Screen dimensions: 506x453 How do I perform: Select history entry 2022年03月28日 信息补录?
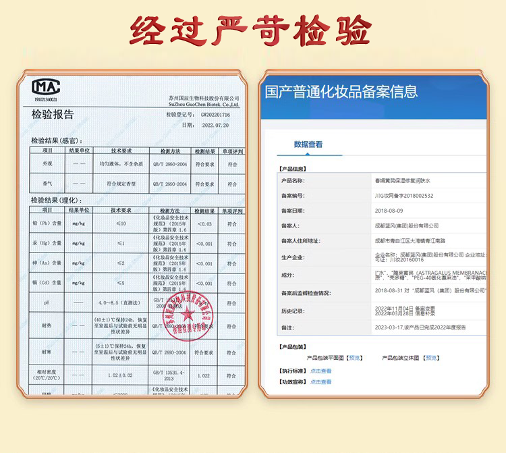[x=405, y=313]
